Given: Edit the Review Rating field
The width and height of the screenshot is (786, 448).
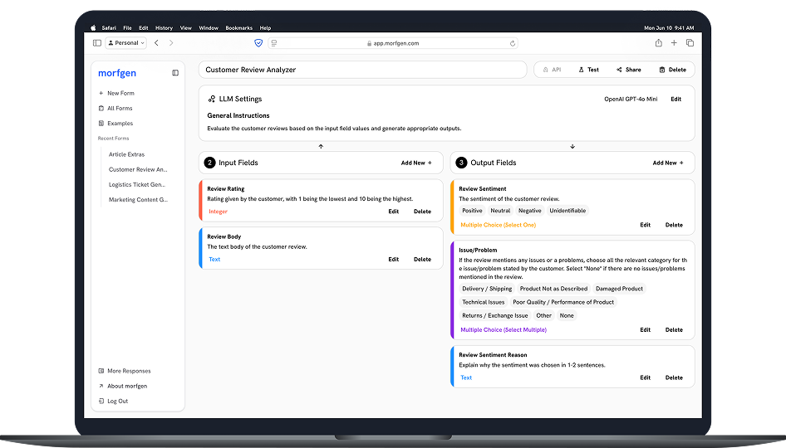Looking at the screenshot, I should pos(394,212).
